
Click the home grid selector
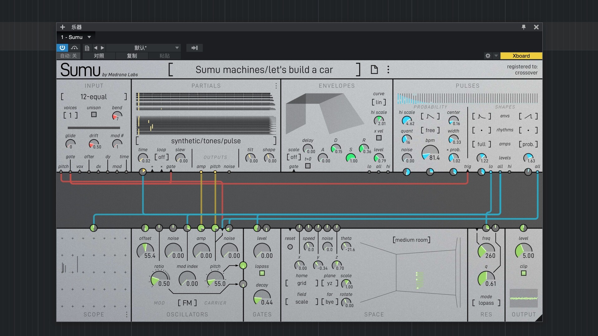point(302,283)
